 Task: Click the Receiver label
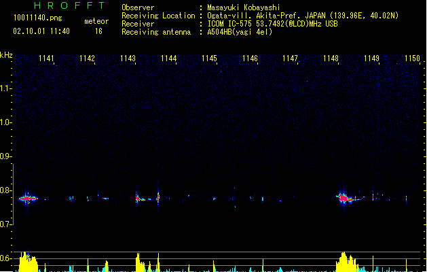[x=138, y=24]
